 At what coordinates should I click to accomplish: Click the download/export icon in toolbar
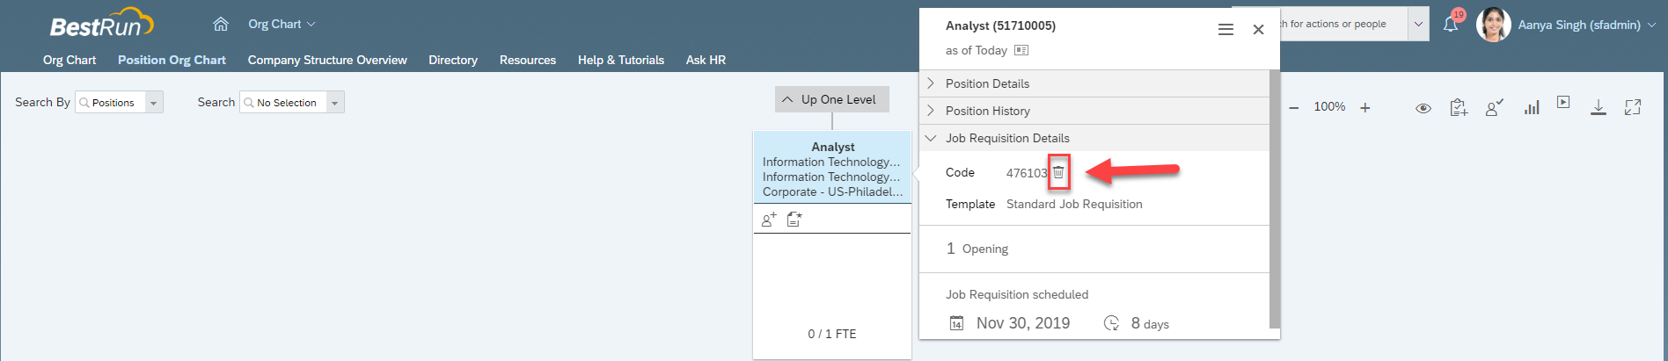[1598, 107]
